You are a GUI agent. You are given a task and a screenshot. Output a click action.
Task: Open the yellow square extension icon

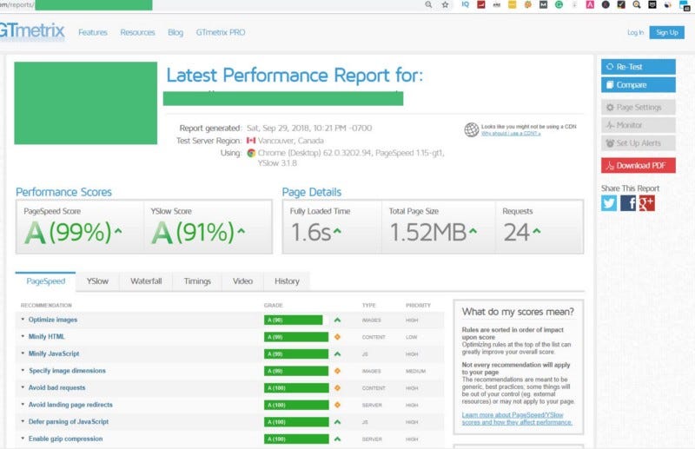[x=512, y=4]
